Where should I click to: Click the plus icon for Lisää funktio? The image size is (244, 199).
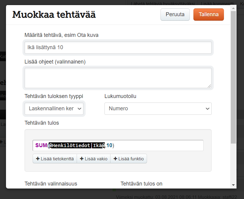pos(116,159)
